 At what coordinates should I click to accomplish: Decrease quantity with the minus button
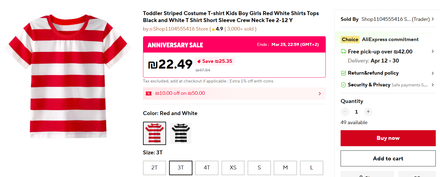coord(345,112)
